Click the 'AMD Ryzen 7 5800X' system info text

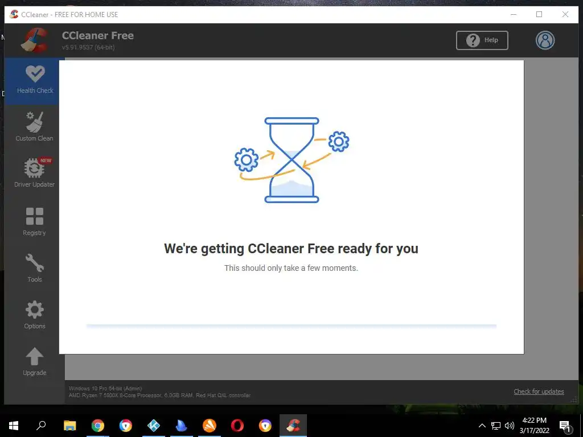tap(159, 395)
